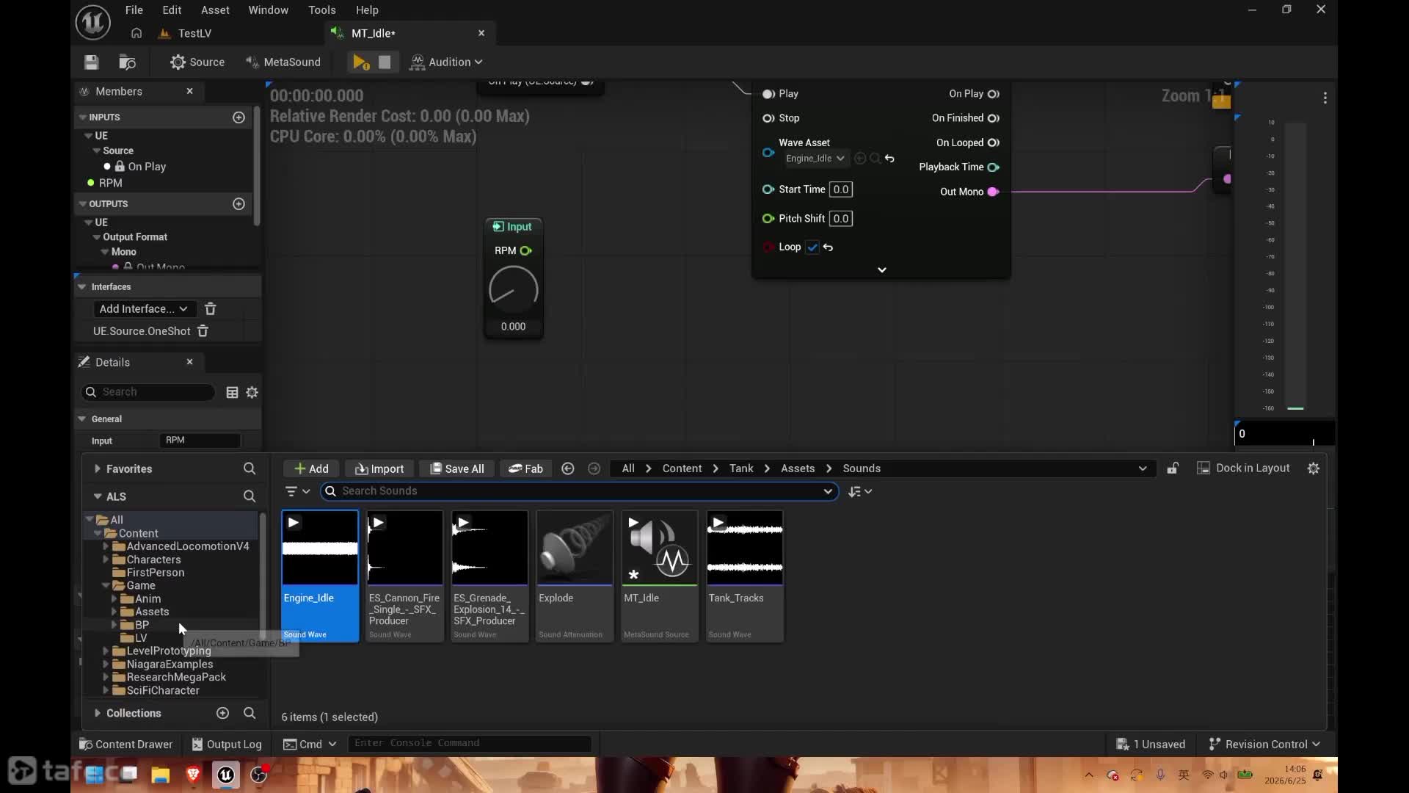
Task: Open the Output Log
Action: pos(227,745)
